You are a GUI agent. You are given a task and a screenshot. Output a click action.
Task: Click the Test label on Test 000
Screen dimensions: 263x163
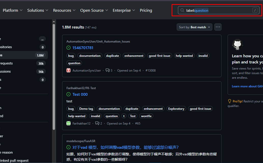[133, 116]
